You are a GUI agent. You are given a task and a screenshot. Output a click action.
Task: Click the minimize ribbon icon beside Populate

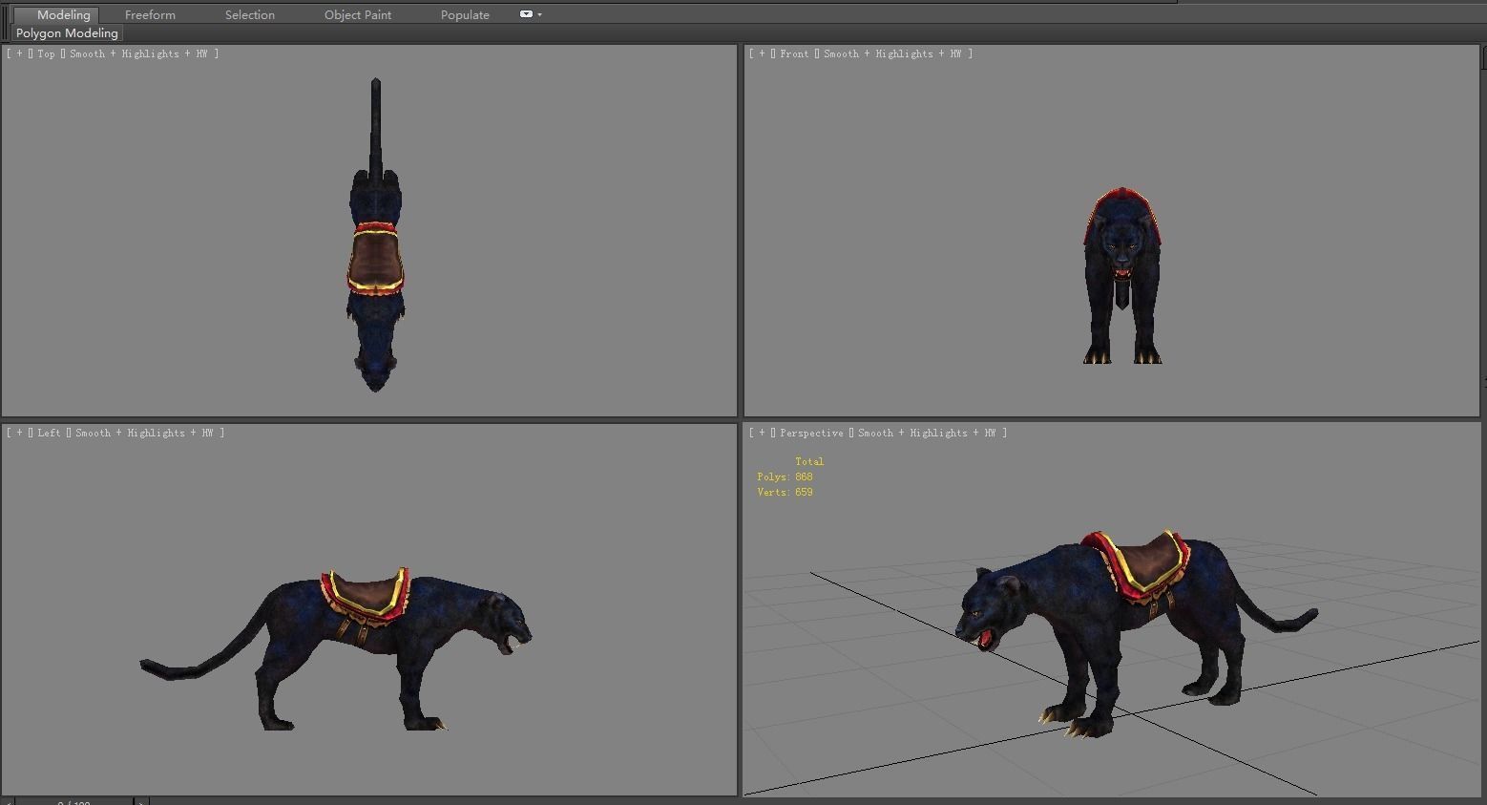[526, 14]
